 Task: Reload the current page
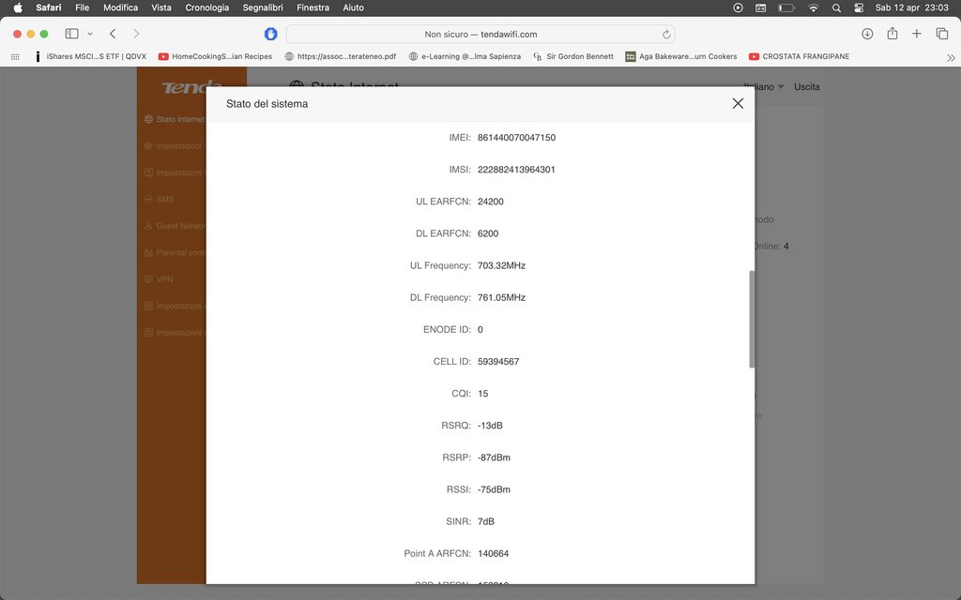click(x=666, y=35)
